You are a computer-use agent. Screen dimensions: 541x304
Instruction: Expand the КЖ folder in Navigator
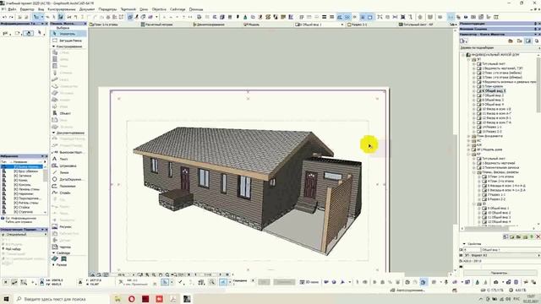[469, 145]
